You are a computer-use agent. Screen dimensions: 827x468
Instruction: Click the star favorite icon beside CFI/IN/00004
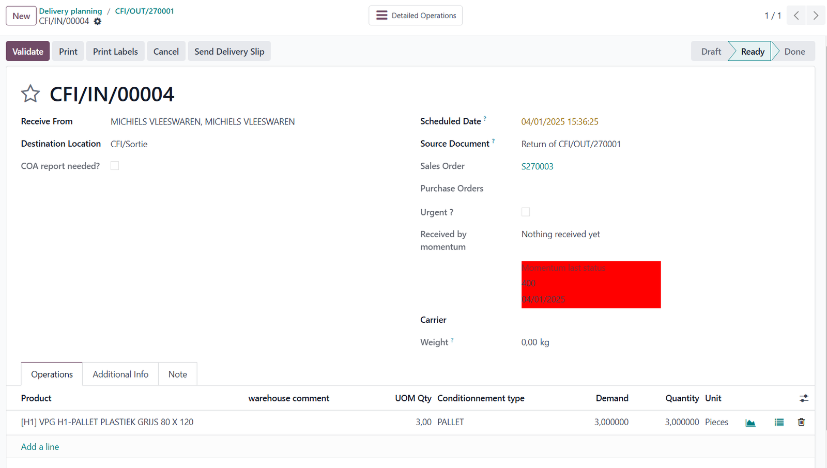(x=30, y=94)
